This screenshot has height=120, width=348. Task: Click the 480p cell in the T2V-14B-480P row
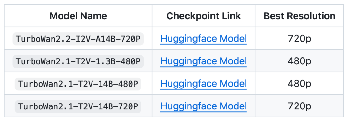299,84
